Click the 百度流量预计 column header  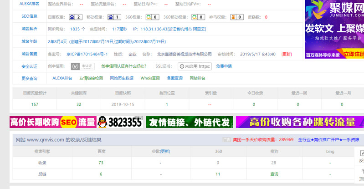35,93
